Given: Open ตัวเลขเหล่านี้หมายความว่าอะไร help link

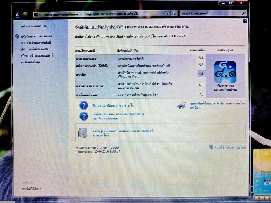Looking at the screenshot, I should pyautogui.click(x=113, y=105).
